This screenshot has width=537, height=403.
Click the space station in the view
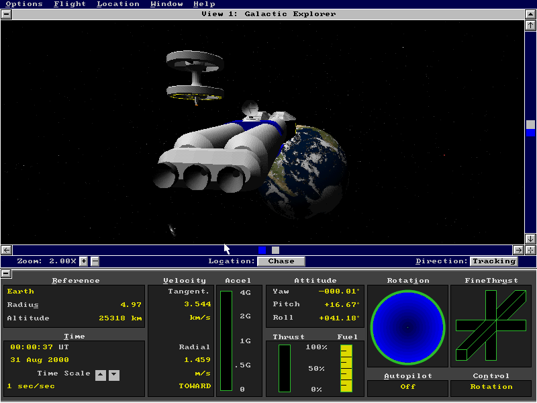point(195,77)
